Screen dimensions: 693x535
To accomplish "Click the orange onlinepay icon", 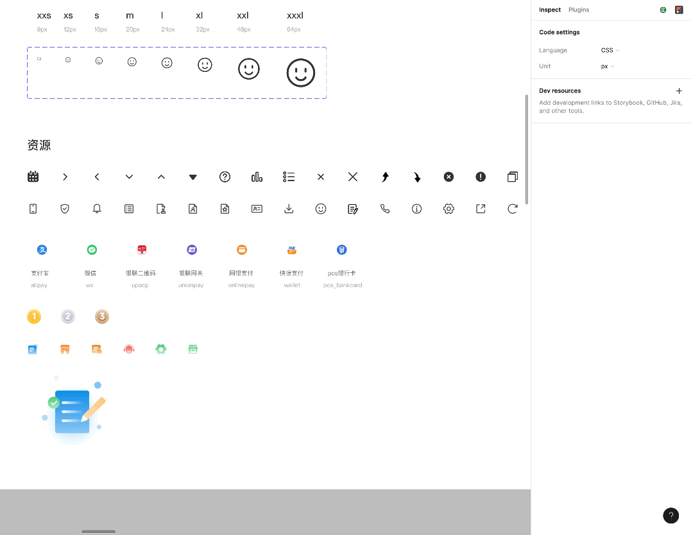I will [242, 250].
